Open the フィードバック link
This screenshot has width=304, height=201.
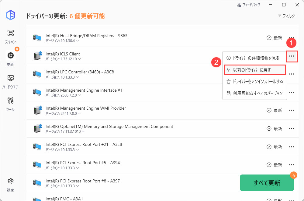click(x=249, y=5)
